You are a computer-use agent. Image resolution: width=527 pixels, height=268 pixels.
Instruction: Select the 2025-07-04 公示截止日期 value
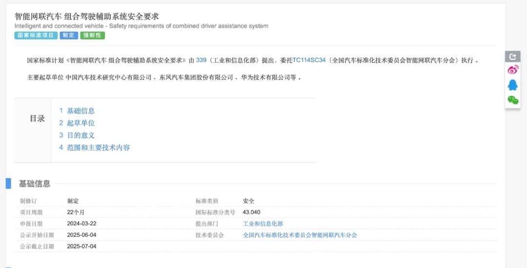point(81,247)
